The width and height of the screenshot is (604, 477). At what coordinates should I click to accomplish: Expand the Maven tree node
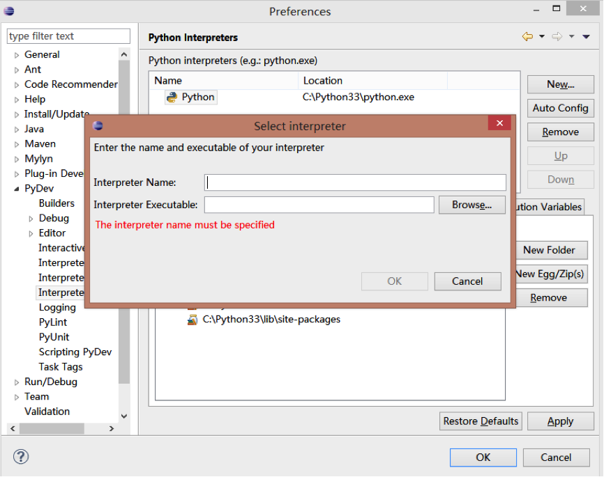tap(17, 144)
